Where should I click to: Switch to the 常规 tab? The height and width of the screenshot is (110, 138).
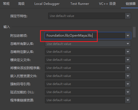(6, 4)
